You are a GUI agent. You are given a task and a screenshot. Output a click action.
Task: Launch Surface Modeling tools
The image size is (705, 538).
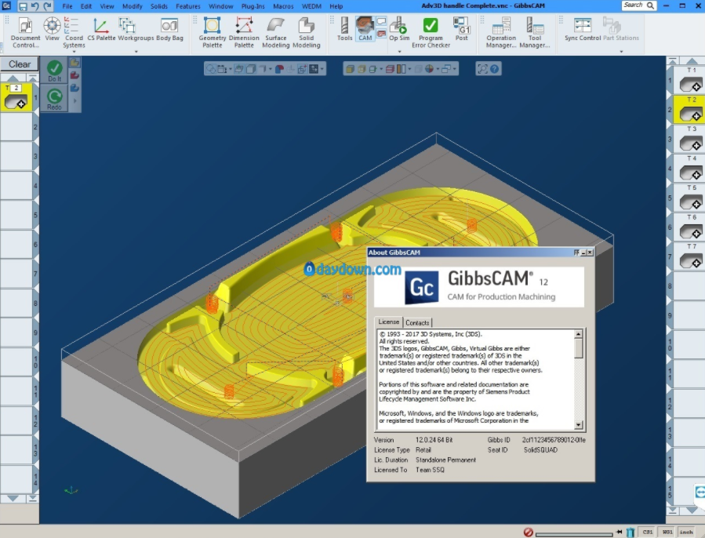click(x=275, y=31)
